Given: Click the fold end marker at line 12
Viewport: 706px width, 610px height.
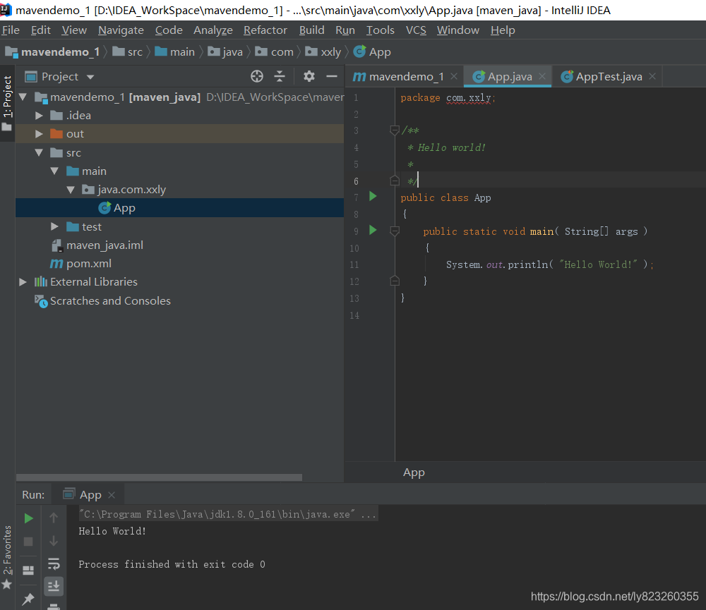Looking at the screenshot, I should click(x=395, y=281).
